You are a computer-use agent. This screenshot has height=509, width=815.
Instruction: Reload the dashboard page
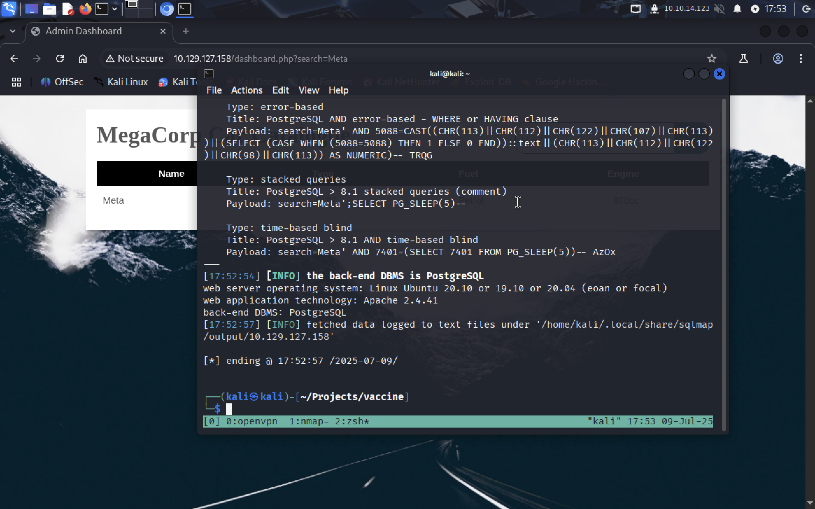click(60, 59)
